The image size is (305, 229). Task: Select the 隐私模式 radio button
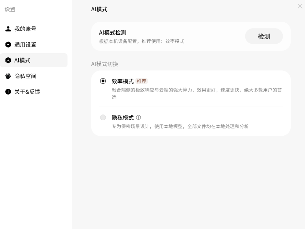tap(103, 117)
